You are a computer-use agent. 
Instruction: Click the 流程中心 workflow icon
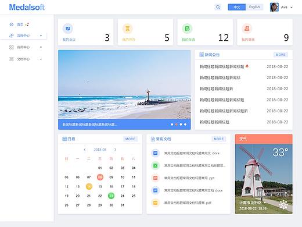[x=12, y=36]
